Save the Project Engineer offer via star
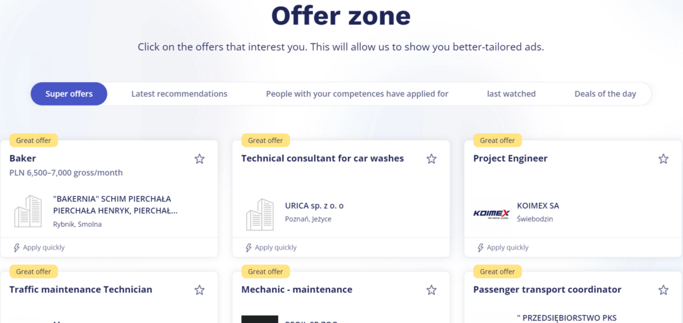This screenshot has height=323, width=683. pyautogui.click(x=663, y=159)
